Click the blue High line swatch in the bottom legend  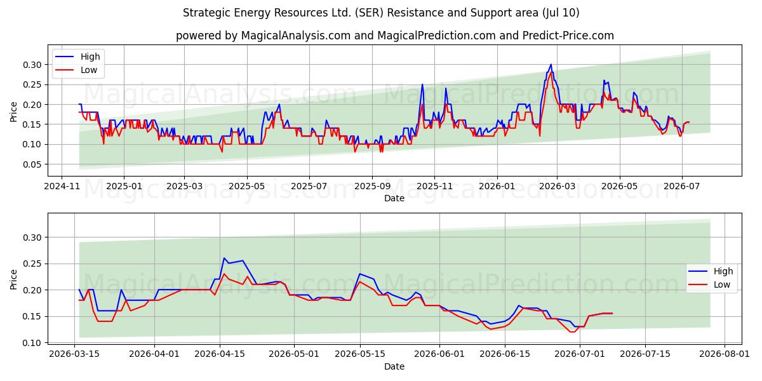[698, 272]
